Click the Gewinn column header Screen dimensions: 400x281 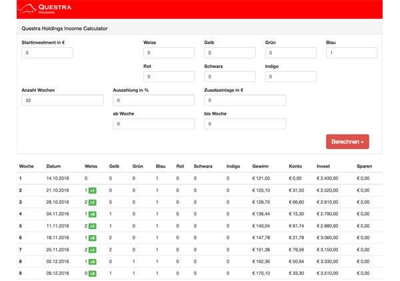260,166
